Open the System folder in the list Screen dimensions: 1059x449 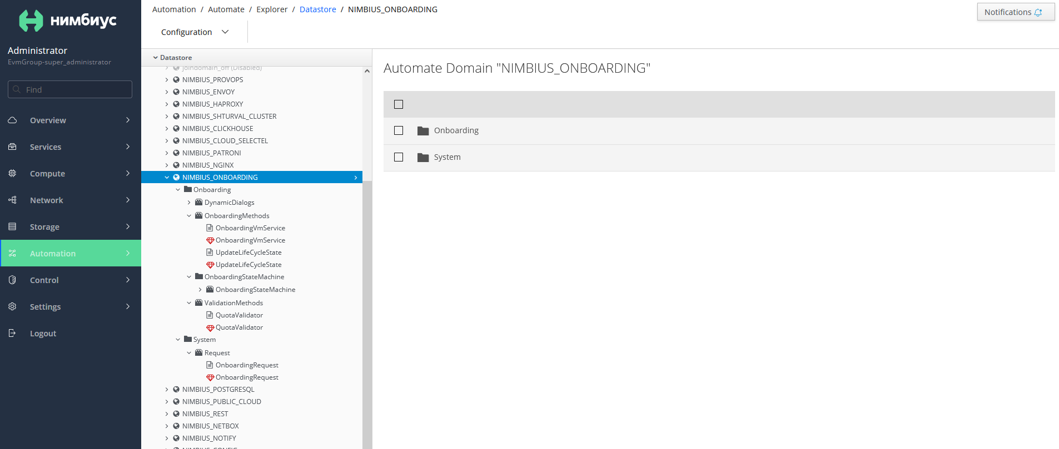(x=447, y=157)
